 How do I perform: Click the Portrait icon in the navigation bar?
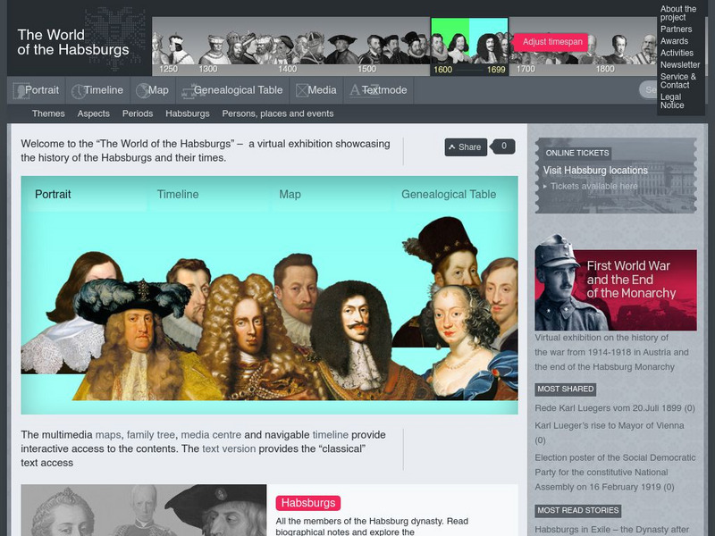coord(21,91)
